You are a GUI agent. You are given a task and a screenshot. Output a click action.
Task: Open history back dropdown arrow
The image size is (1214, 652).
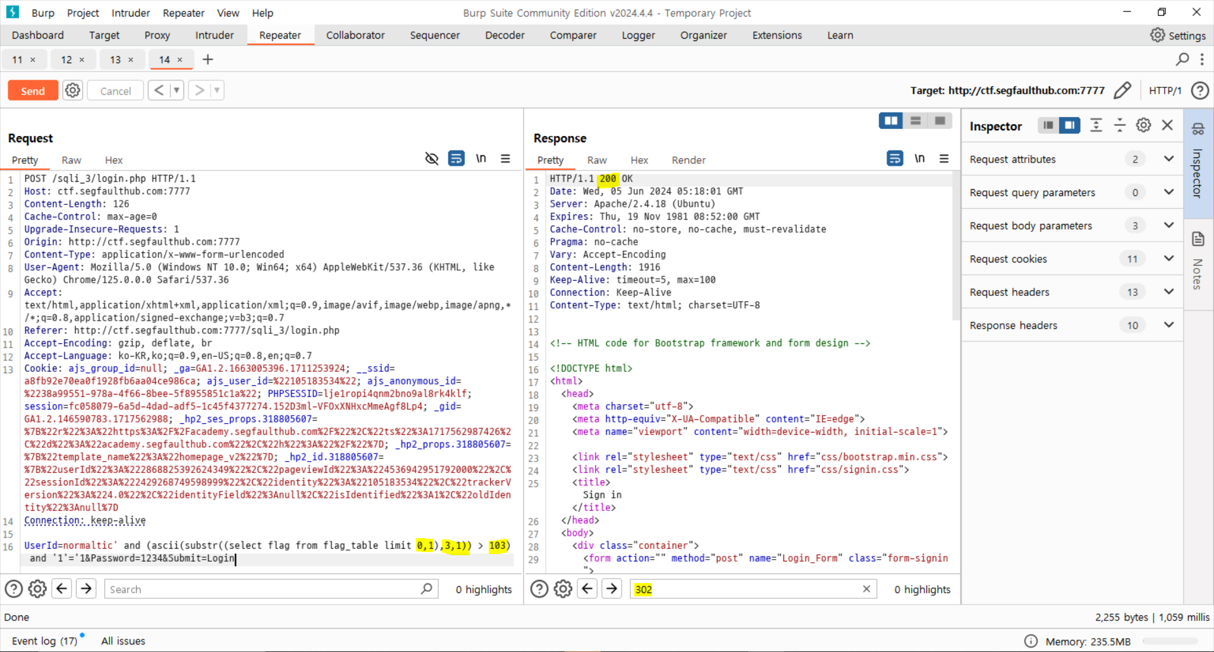(x=176, y=90)
